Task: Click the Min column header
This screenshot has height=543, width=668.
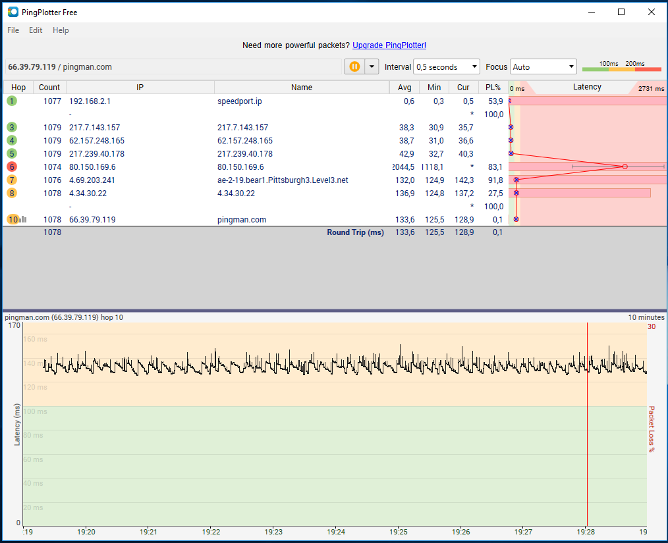Action: (x=434, y=88)
